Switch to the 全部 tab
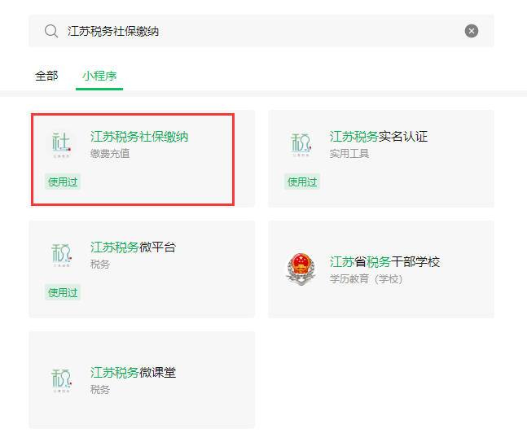Screen dimensions: 527x442 (46, 76)
